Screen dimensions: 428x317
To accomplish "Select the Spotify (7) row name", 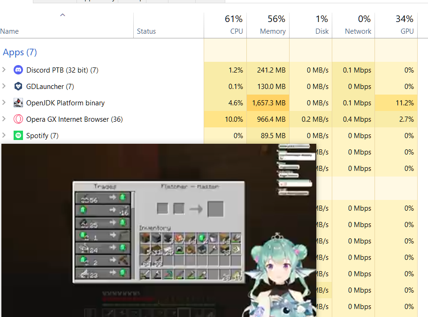I will (42, 135).
